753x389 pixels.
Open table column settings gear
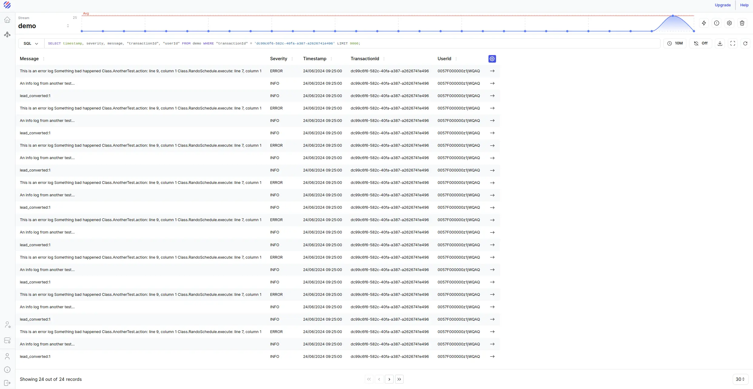[492, 59]
